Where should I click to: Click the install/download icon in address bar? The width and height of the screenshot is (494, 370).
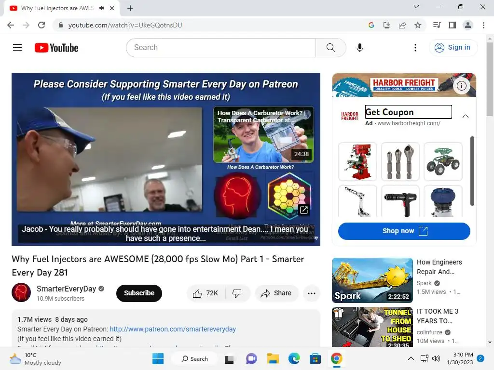(x=386, y=25)
